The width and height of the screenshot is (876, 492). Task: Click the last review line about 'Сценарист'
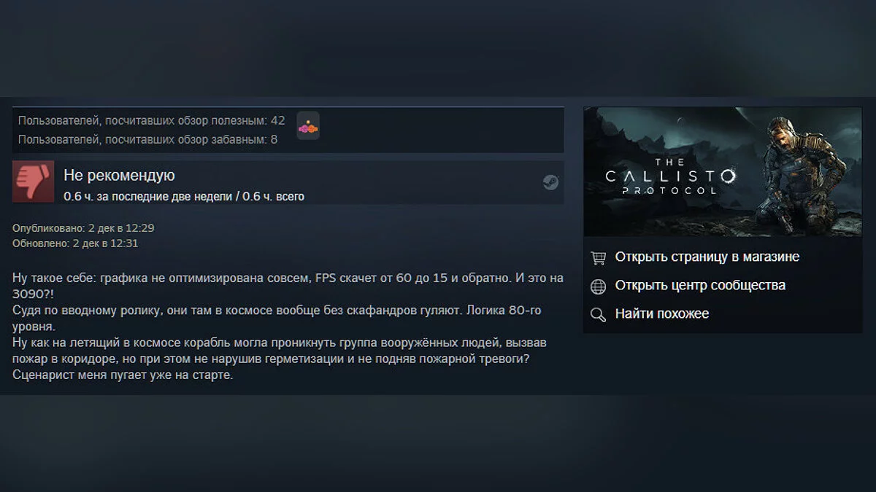click(123, 375)
